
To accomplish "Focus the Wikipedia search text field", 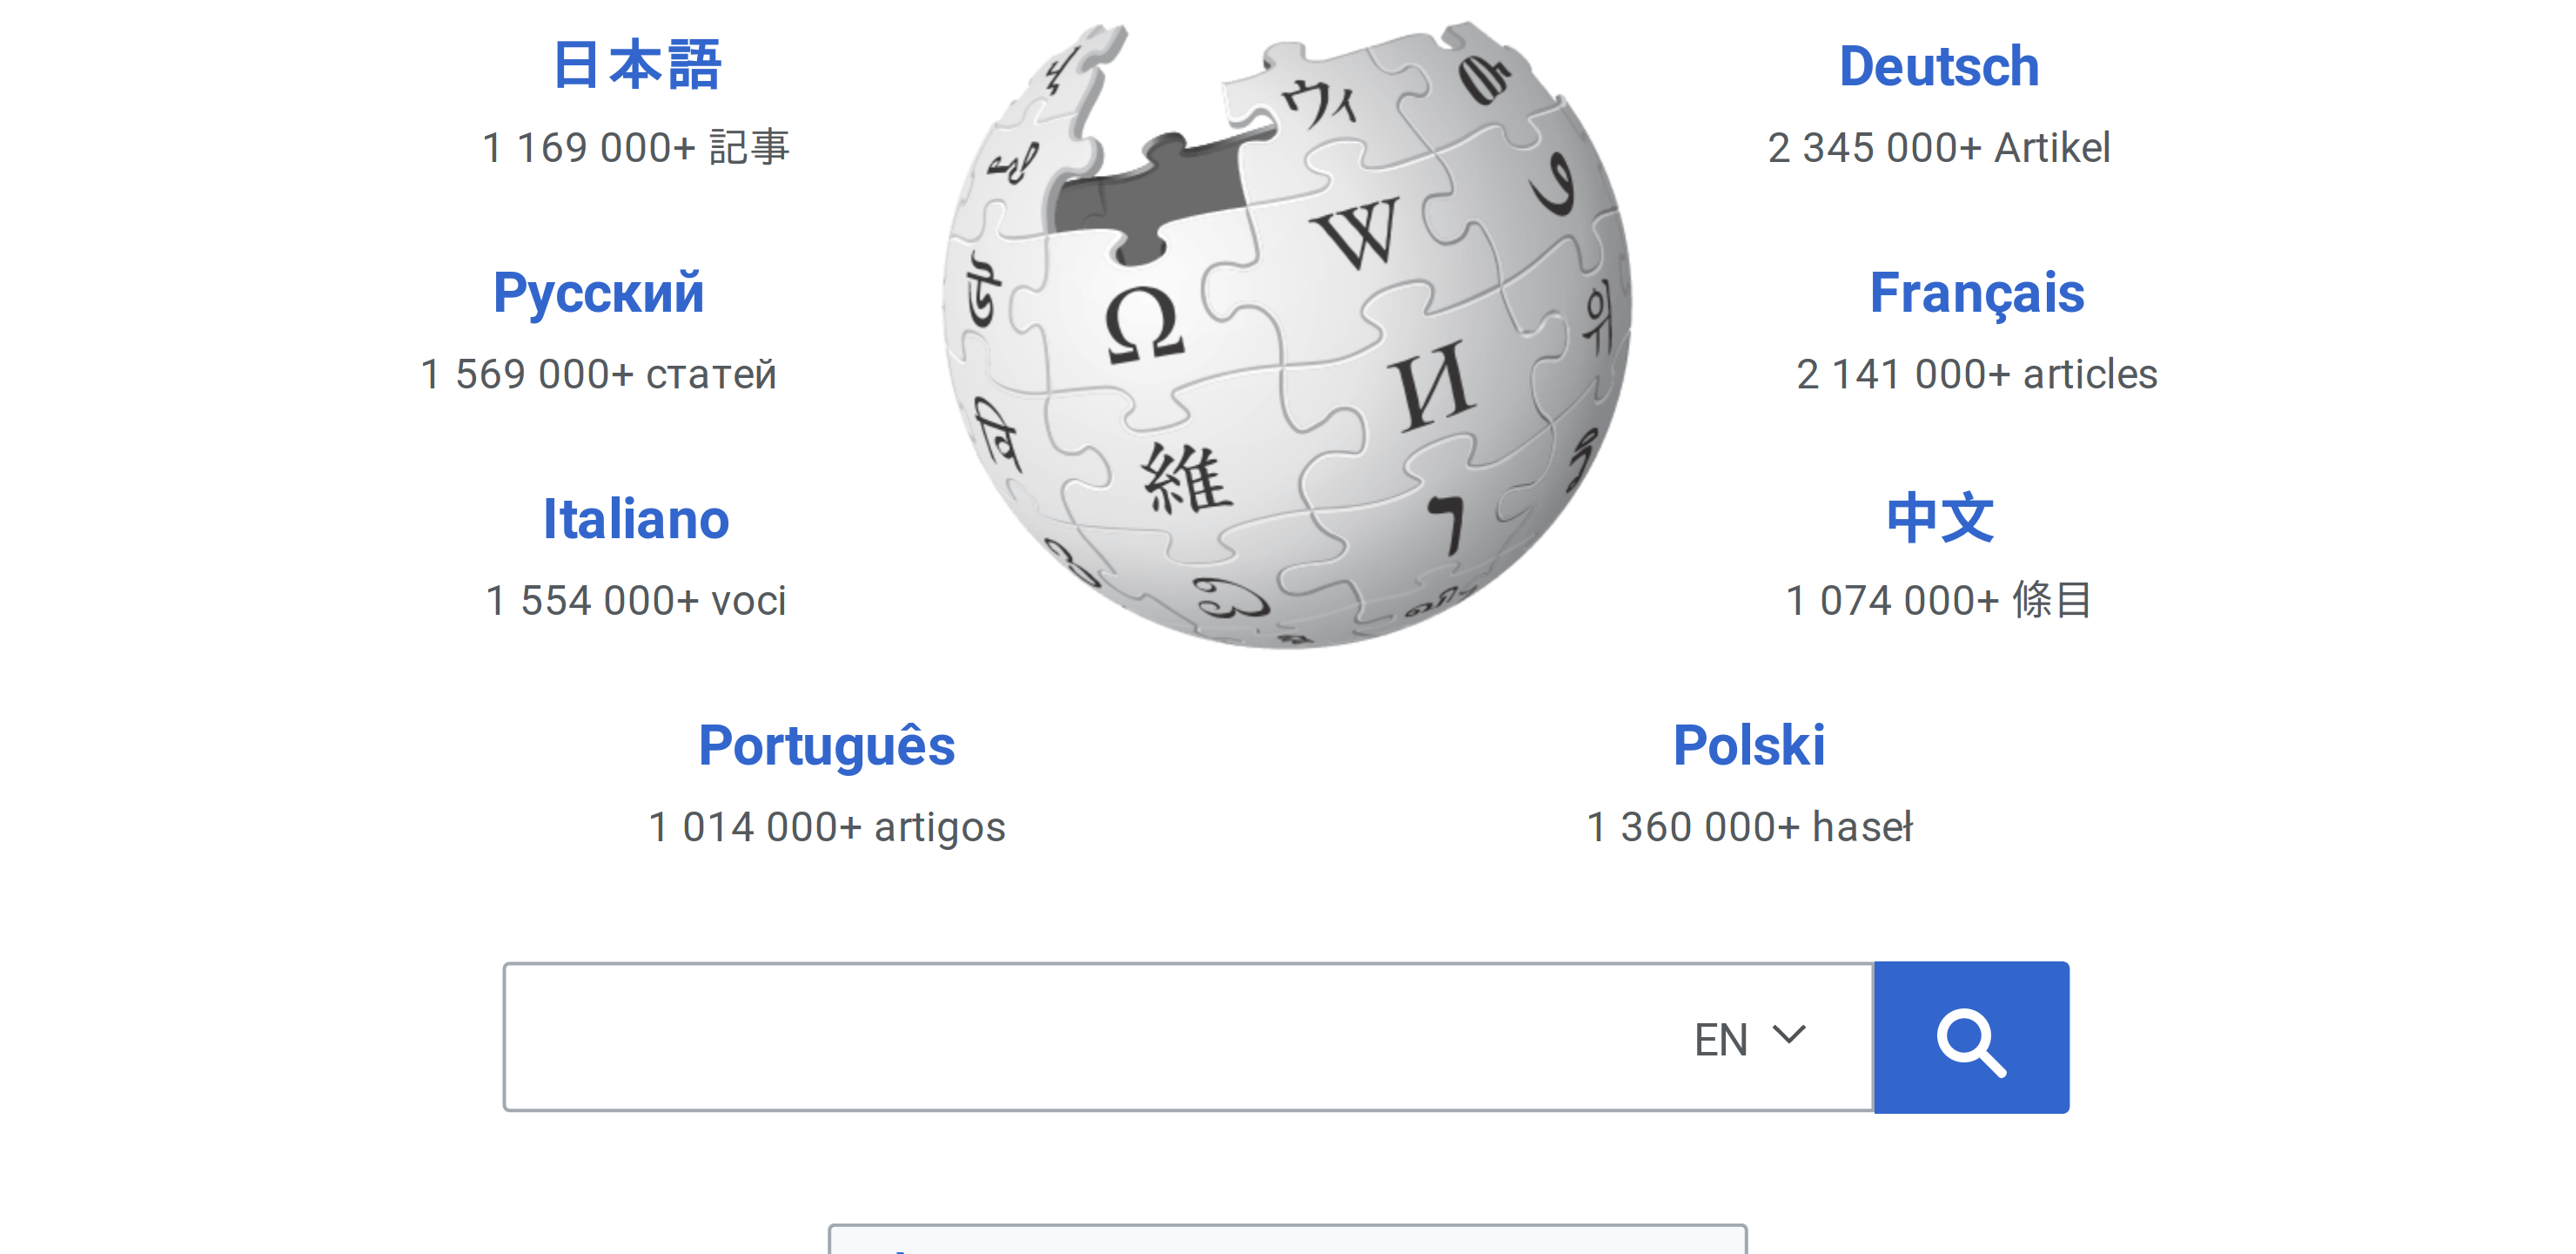I will click(1090, 1038).
